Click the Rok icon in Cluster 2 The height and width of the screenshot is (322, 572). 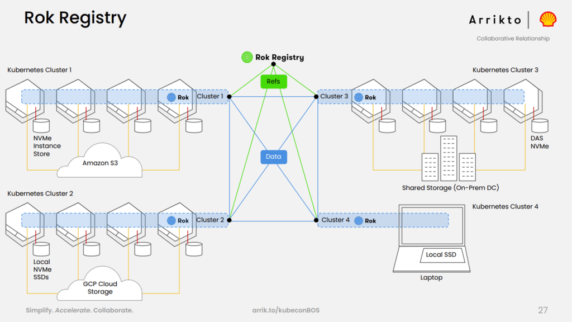point(171,220)
